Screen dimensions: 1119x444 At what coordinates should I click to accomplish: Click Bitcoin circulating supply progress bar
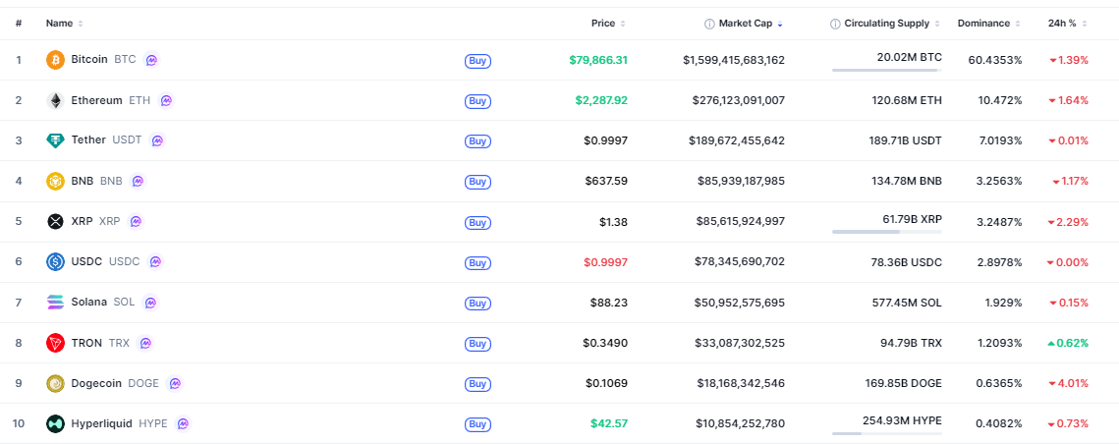click(886, 70)
